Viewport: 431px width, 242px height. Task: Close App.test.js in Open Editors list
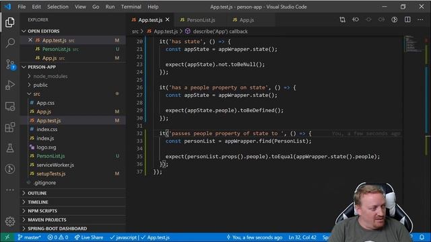tap(30, 40)
